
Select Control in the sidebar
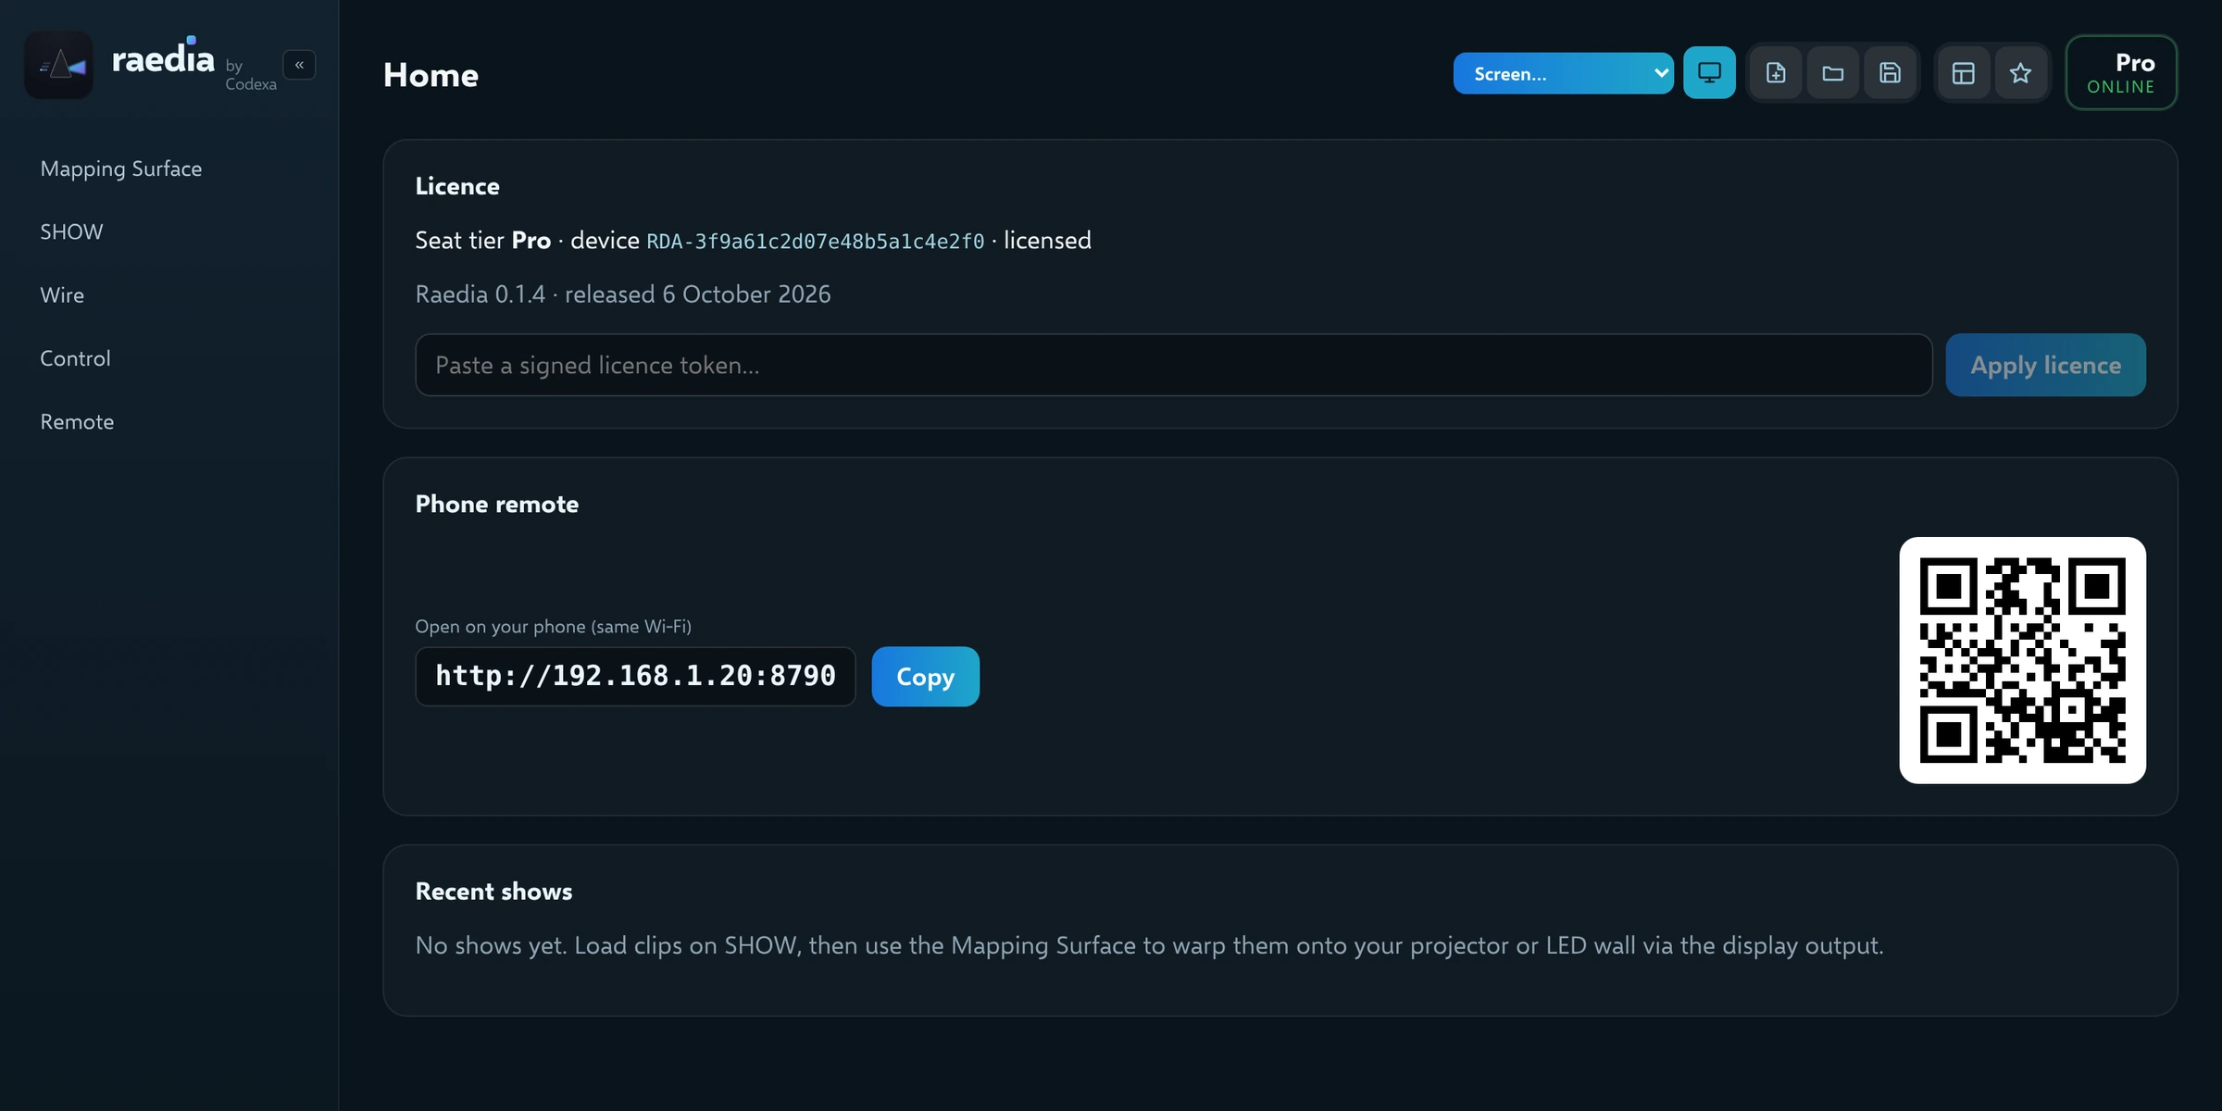[75, 358]
